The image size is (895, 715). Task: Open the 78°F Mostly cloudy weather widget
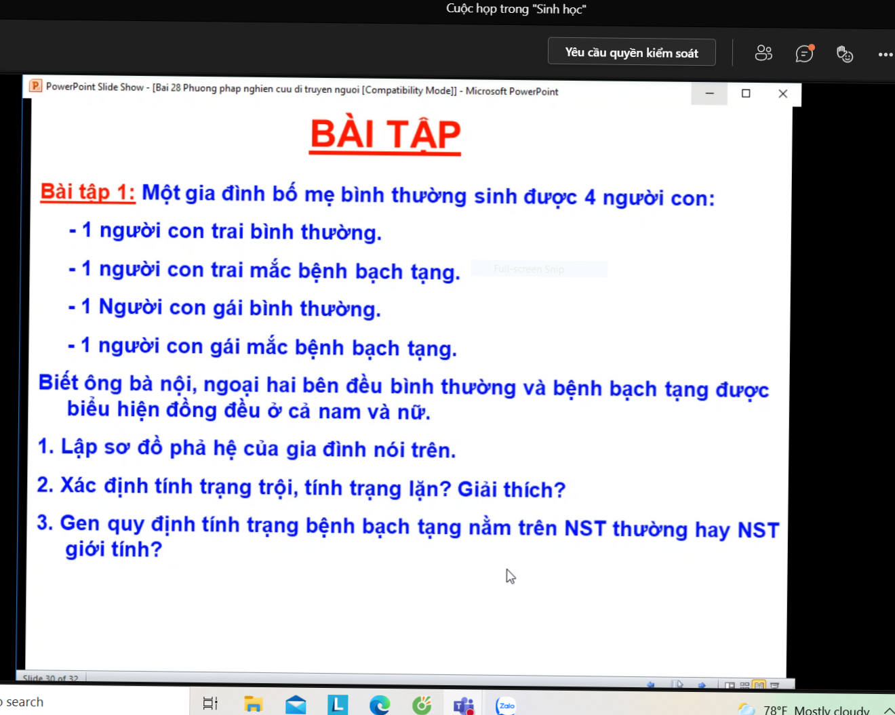804,710
